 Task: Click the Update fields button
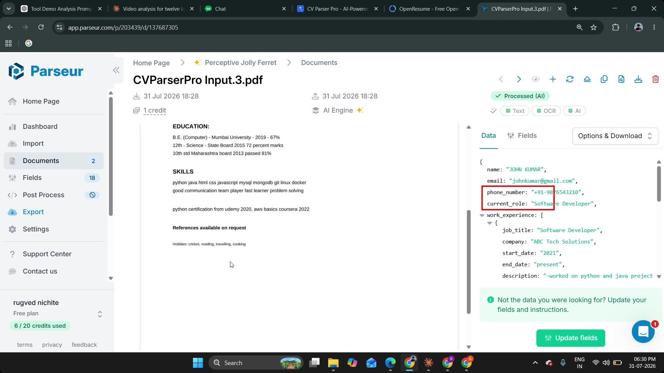[x=571, y=338]
